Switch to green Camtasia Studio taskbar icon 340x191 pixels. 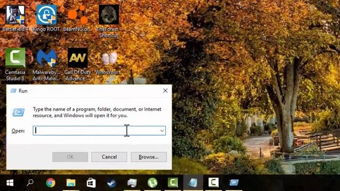click(x=173, y=183)
